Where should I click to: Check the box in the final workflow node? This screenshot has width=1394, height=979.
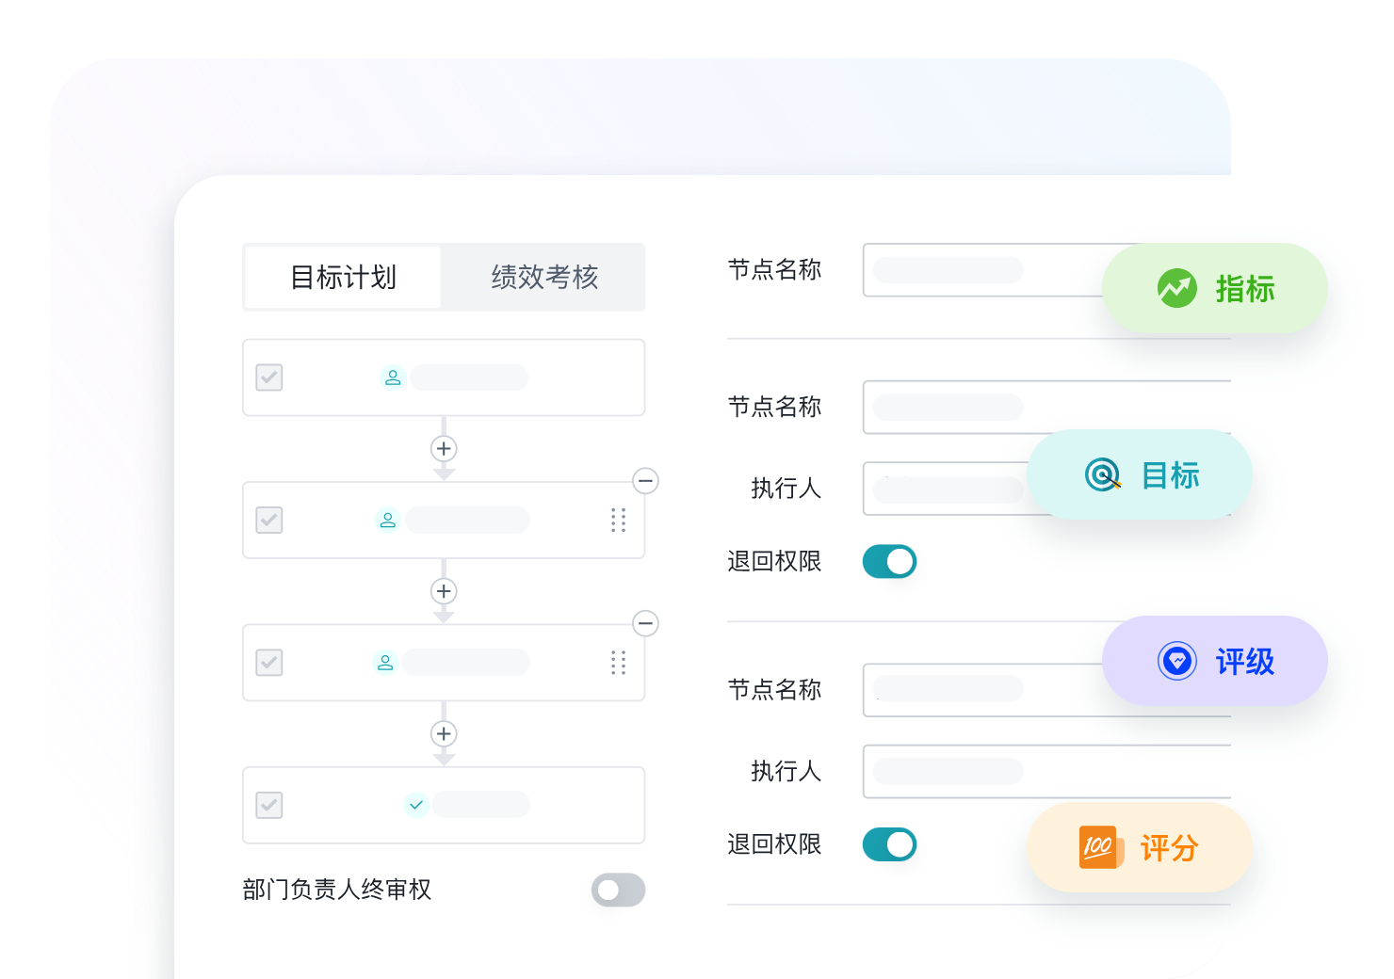[x=269, y=805]
